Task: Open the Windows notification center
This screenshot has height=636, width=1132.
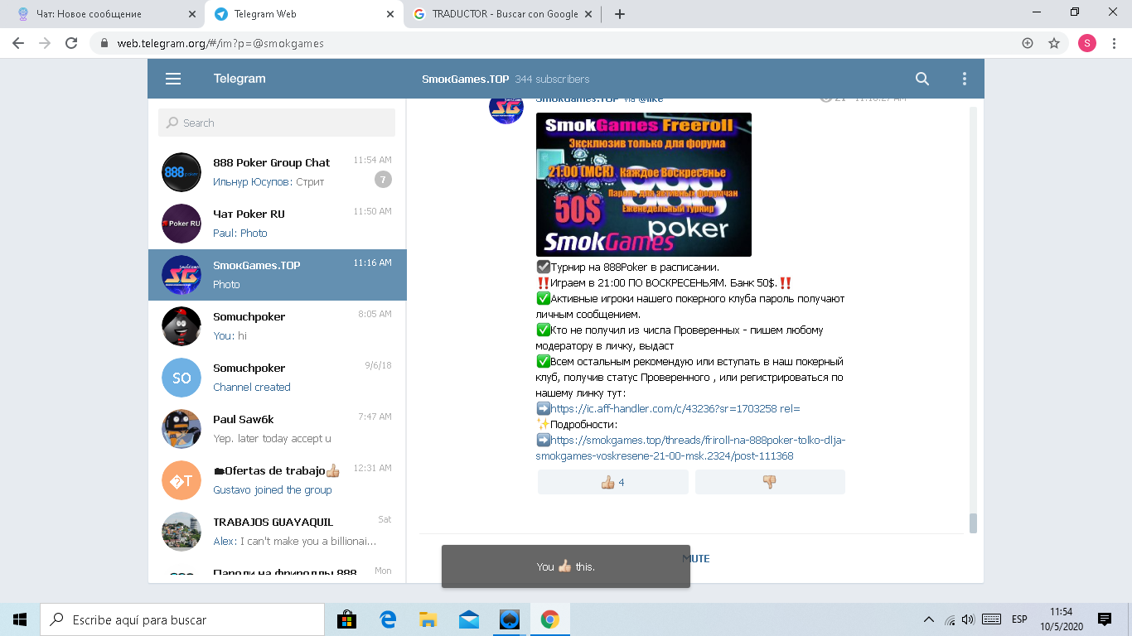Action: pos(1105,619)
